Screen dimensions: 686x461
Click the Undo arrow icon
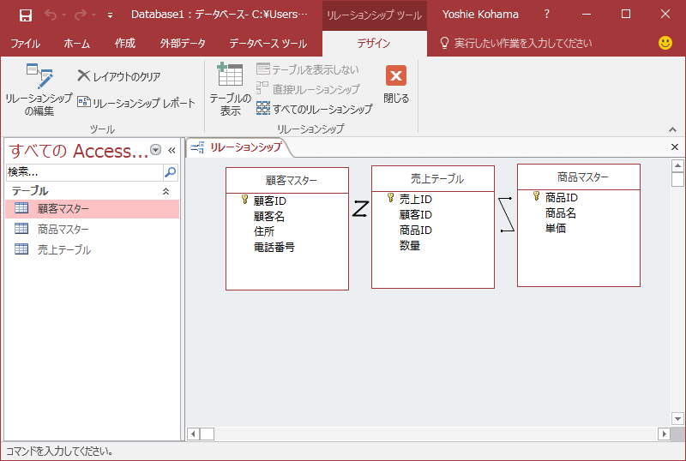coord(51,15)
